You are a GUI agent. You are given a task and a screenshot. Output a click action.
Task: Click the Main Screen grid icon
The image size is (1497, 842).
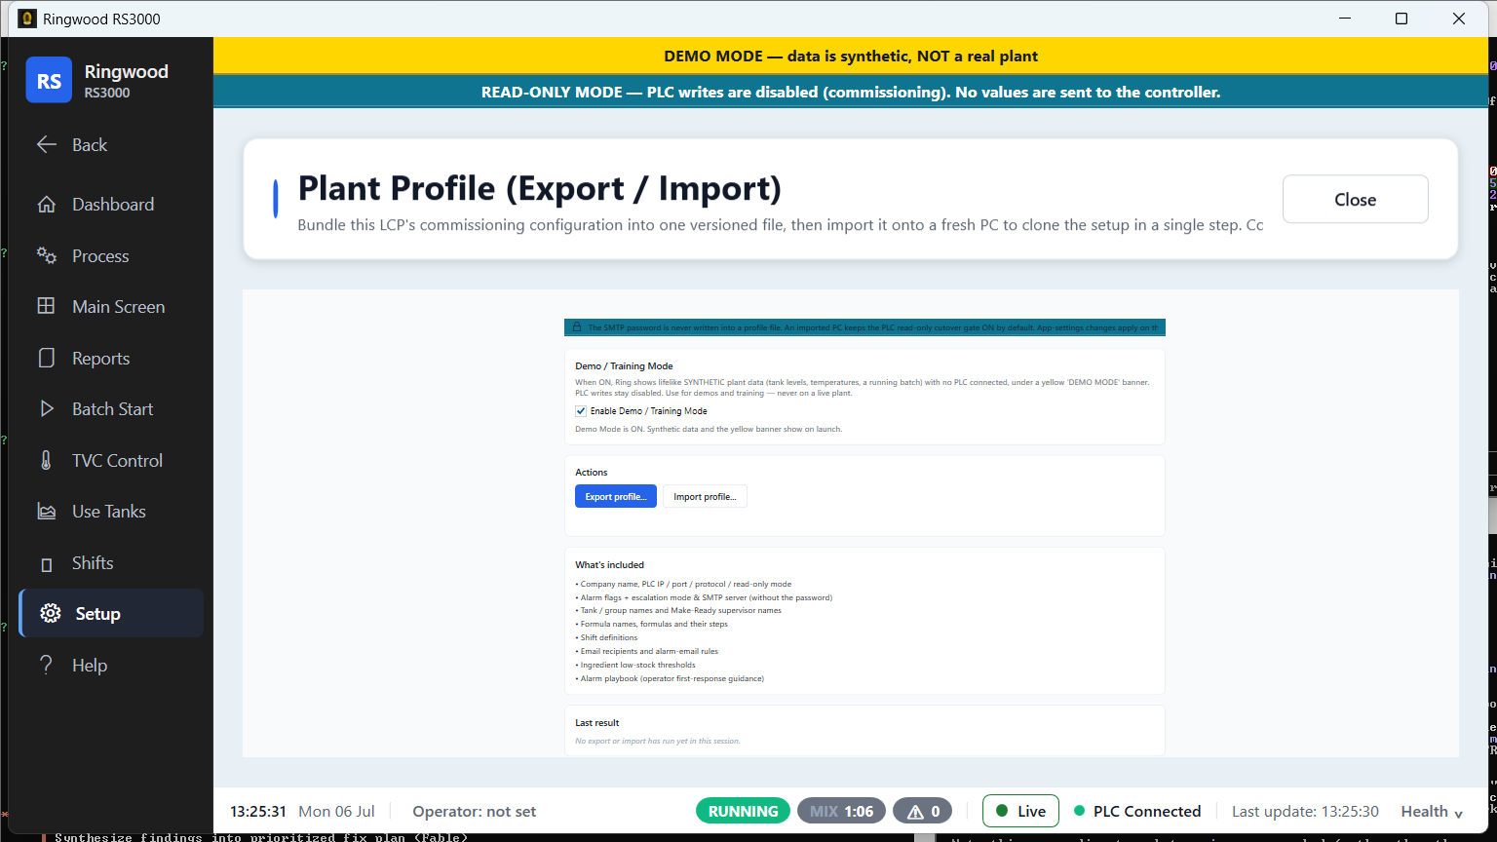tap(46, 306)
